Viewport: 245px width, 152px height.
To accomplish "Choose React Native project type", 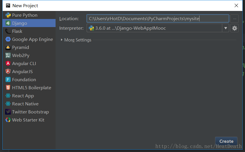I will 29,104.
